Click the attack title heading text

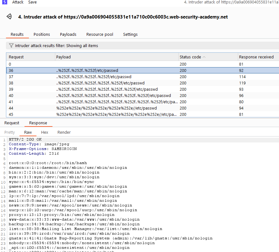click(x=123, y=17)
